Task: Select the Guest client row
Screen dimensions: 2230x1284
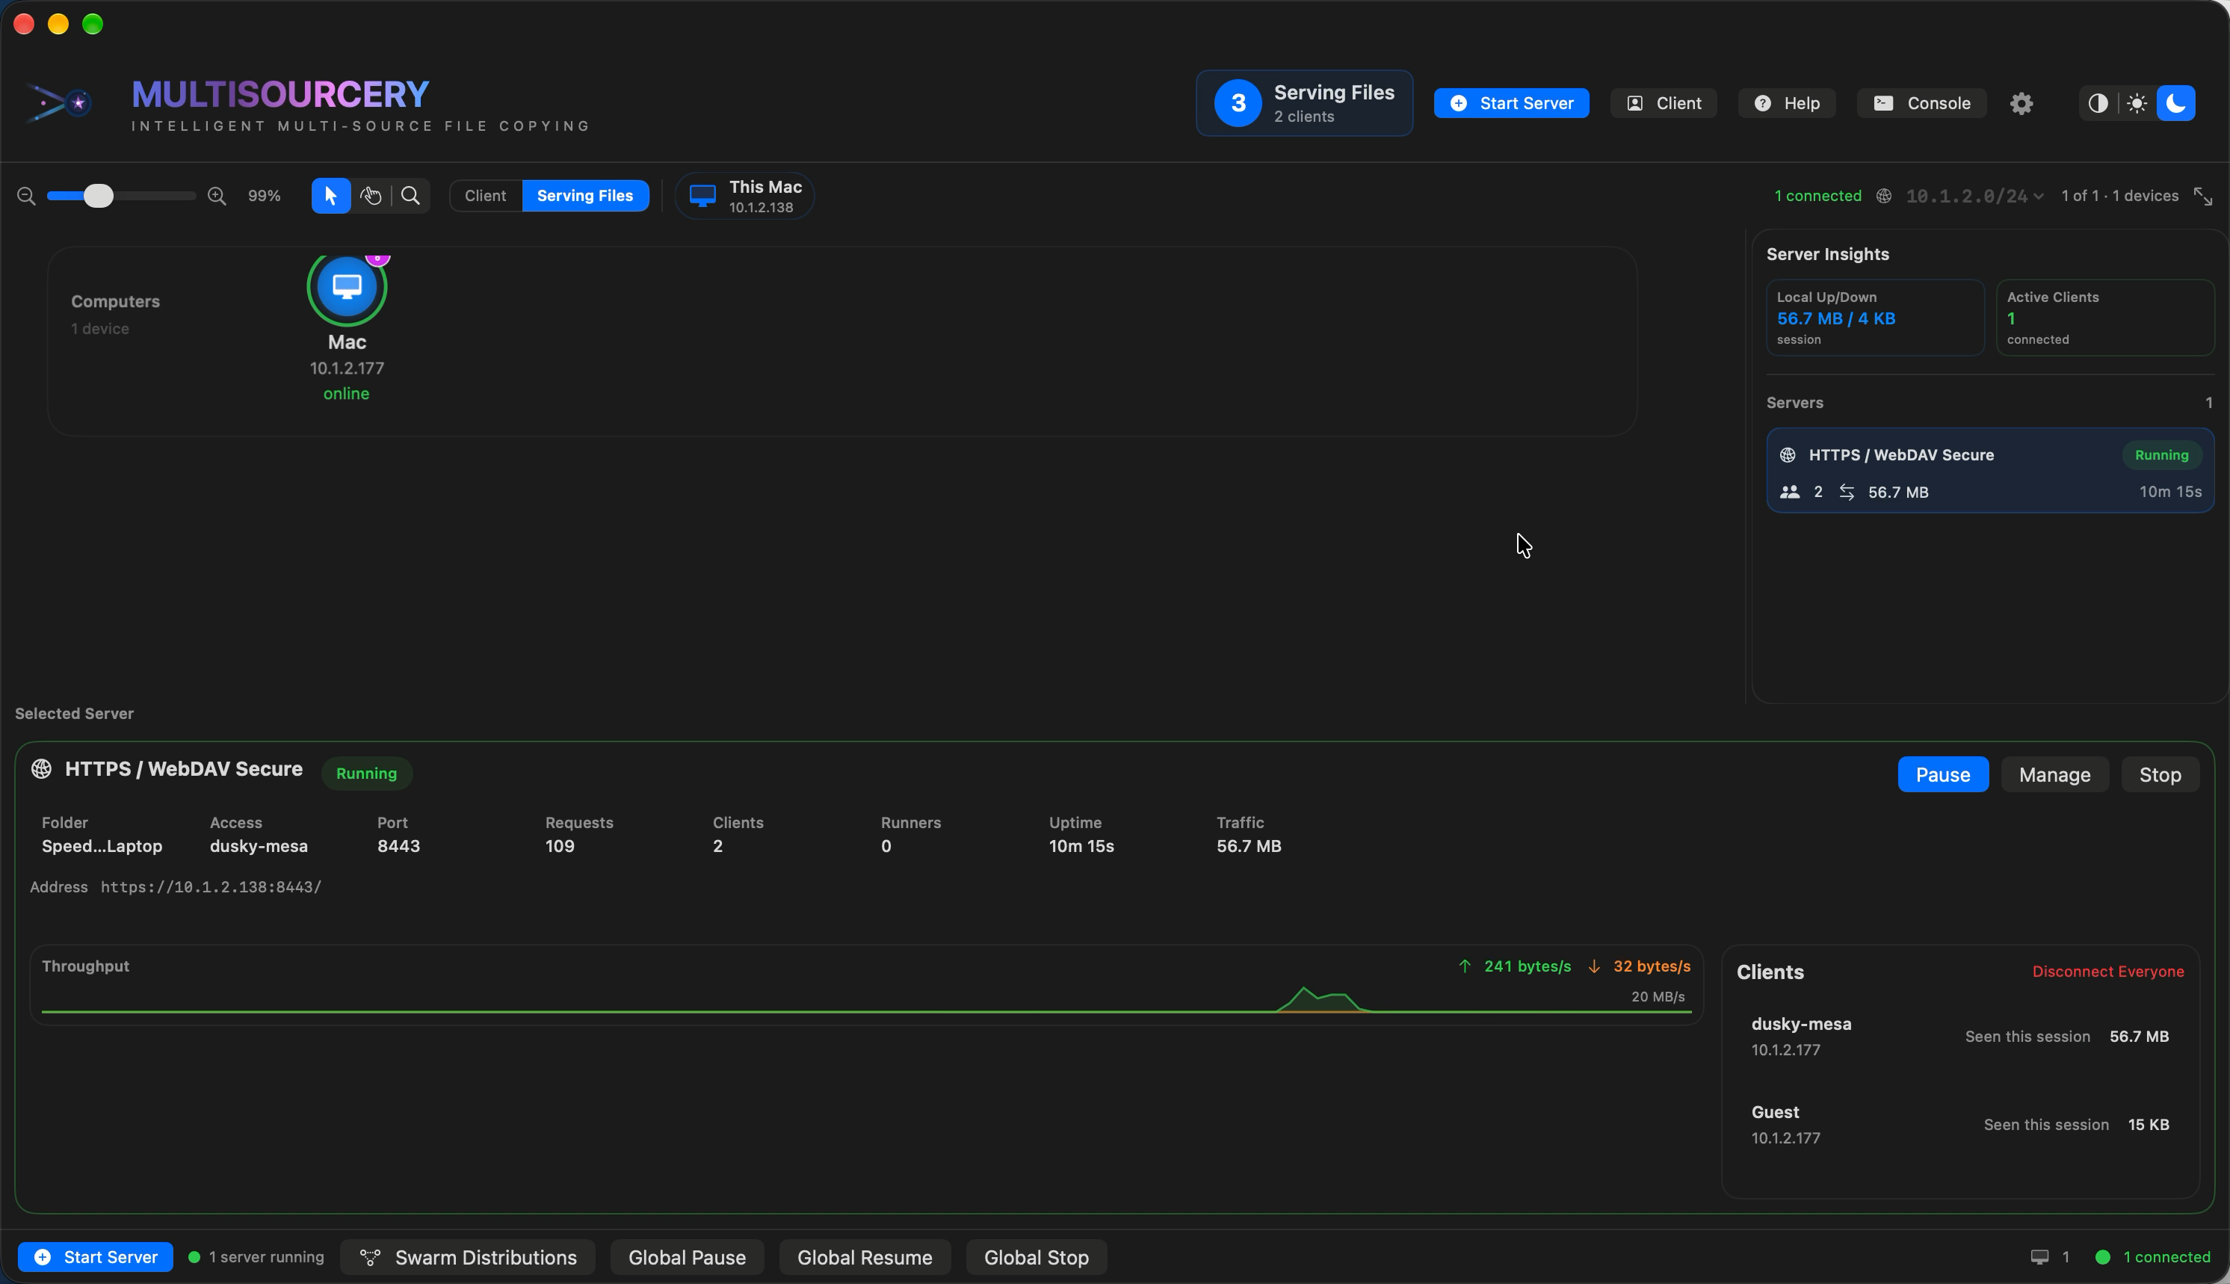Action: pos(1959,1124)
